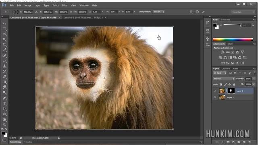The height and width of the screenshot is (145, 258).
Task: Select the Gradient tool
Action: click(4, 82)
